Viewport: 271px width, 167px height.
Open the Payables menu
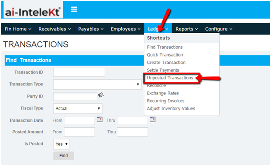[91, 29]
